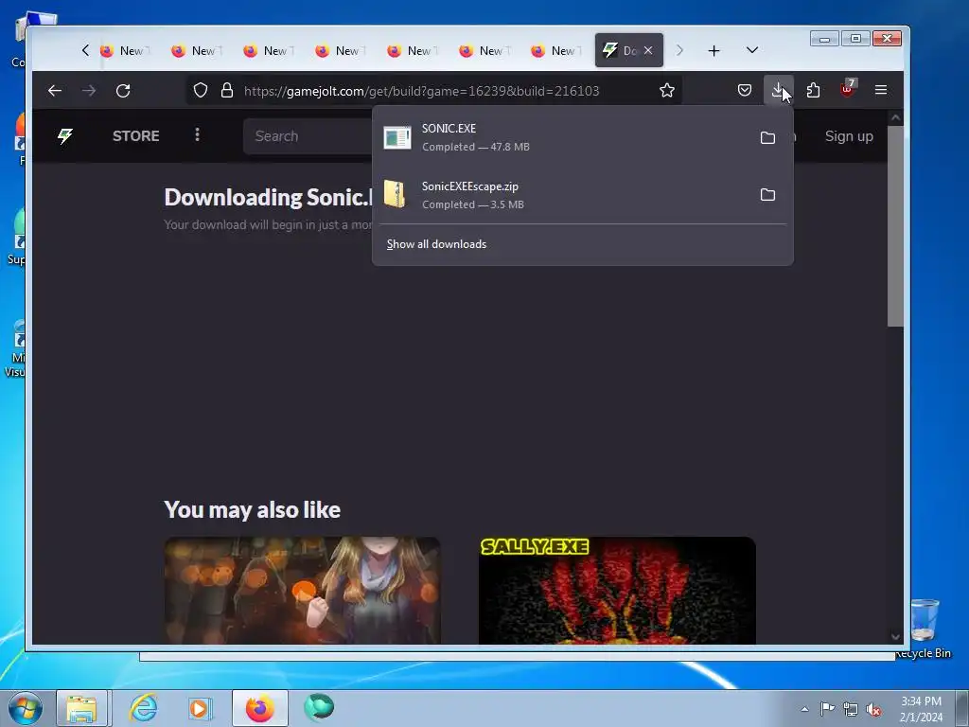Screen dimensions: 969x727
Task: Click the site security padlock icon
Action: click(x=227, y=90)
